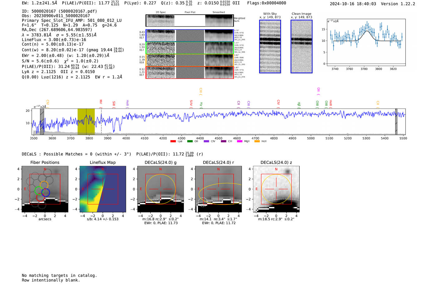Click the No matching targets in catalog text

(59, 275)
